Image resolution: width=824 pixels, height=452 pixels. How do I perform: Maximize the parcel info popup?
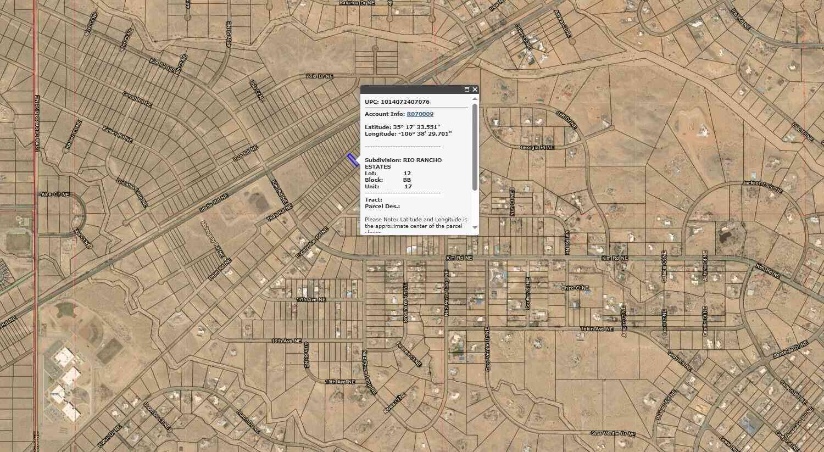point(467,90)
